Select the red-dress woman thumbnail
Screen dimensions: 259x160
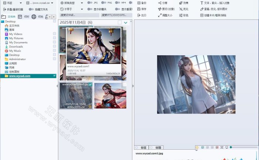(110, 96)
